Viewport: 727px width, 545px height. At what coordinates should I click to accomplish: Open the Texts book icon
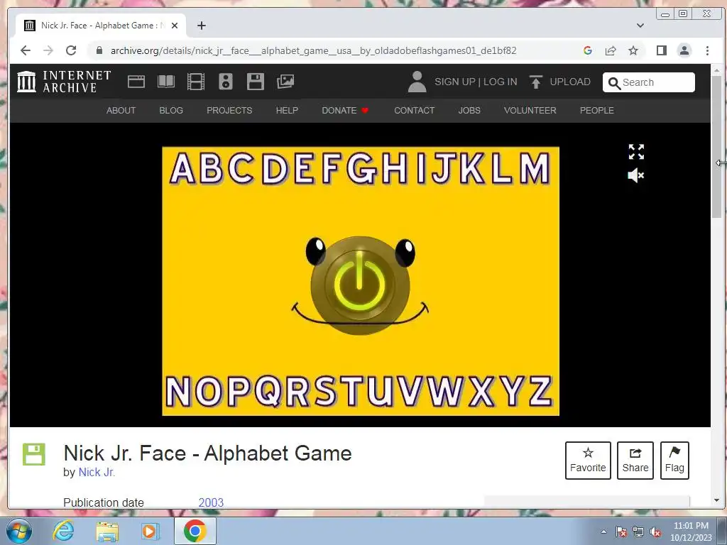click(x=166, y=82)
